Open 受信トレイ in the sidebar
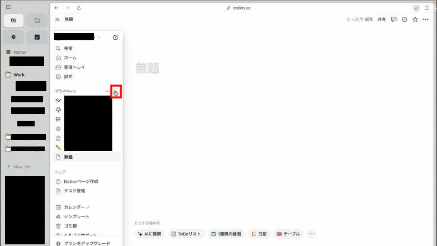The height and width of the screenshot is (246, 437). point(74,67)
